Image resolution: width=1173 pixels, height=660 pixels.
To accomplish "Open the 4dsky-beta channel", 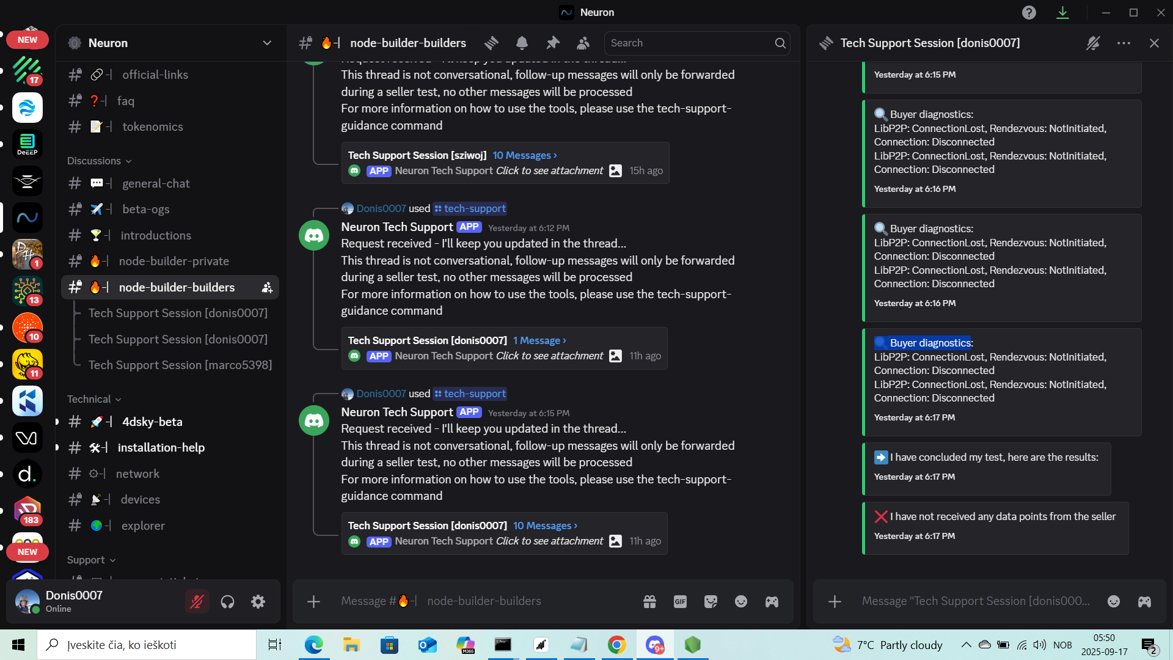I will click(x=170, y=422).
